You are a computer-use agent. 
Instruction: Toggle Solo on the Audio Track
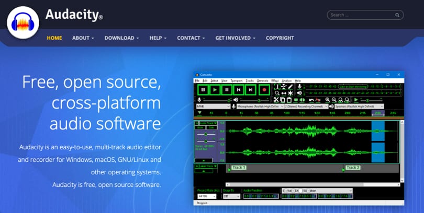211,127
